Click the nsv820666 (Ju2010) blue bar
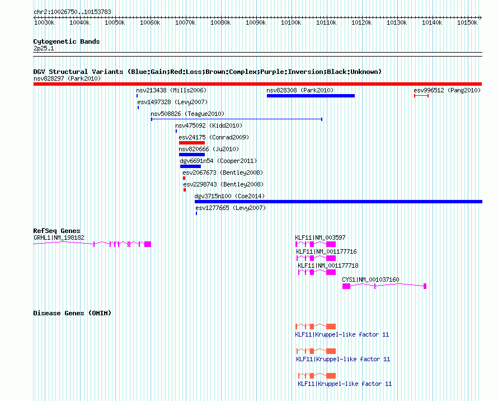 click(192, 155)
